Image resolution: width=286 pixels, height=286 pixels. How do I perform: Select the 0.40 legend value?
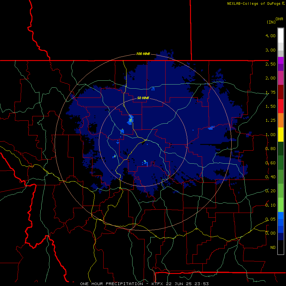point(270,177)
